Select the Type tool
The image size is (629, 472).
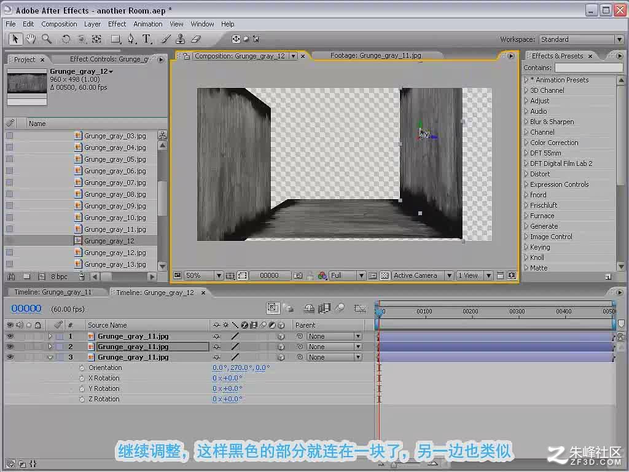click(x=147, y=39)
